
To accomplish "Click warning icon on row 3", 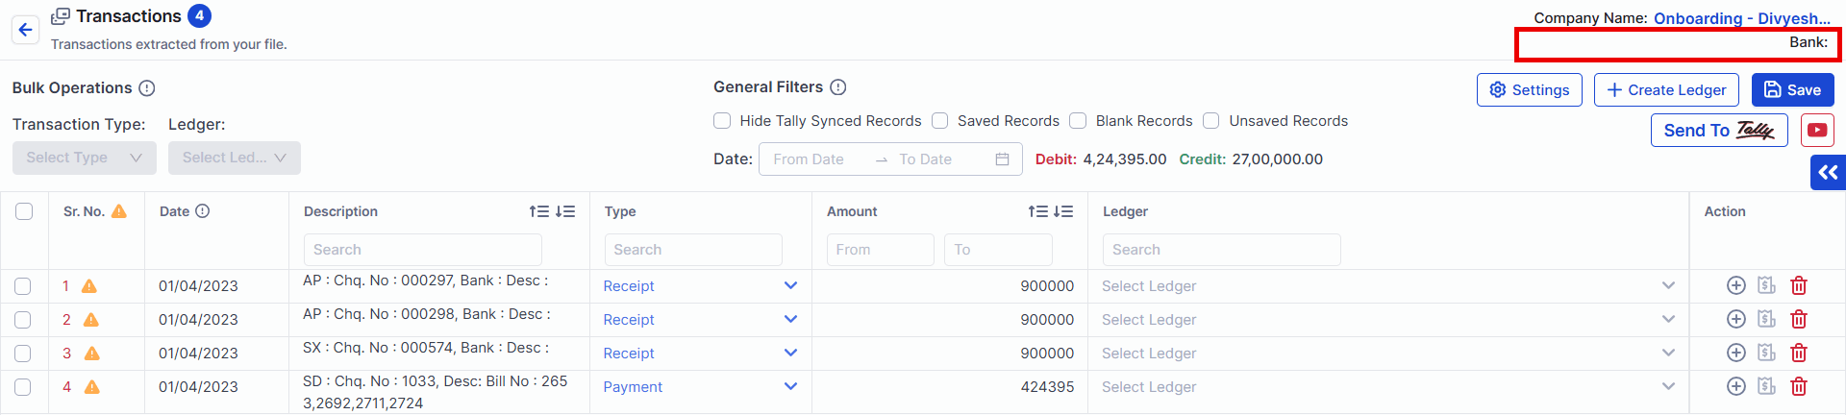I will (x=92, y=354).
